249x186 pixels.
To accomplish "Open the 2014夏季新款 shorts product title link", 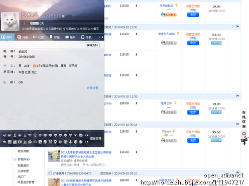I will tap(86, 154).
